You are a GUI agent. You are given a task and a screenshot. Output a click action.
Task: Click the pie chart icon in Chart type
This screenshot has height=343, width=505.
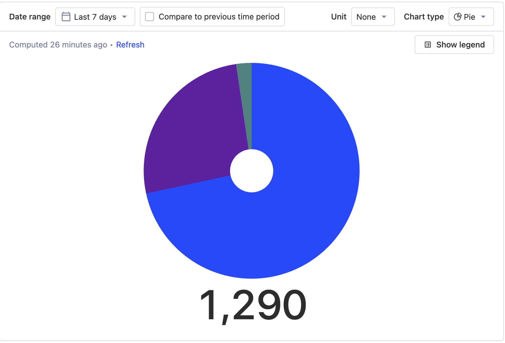458,17
